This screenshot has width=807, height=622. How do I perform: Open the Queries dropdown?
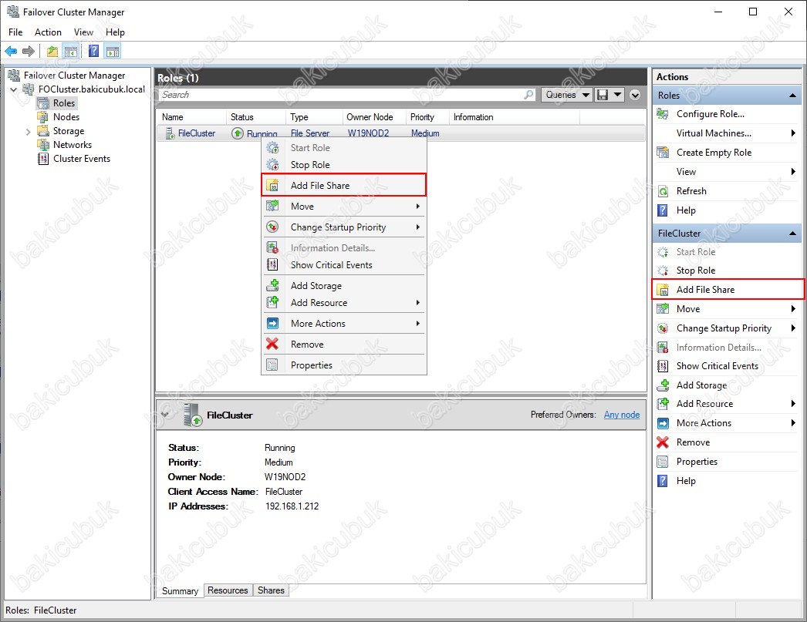pos(566,95)
